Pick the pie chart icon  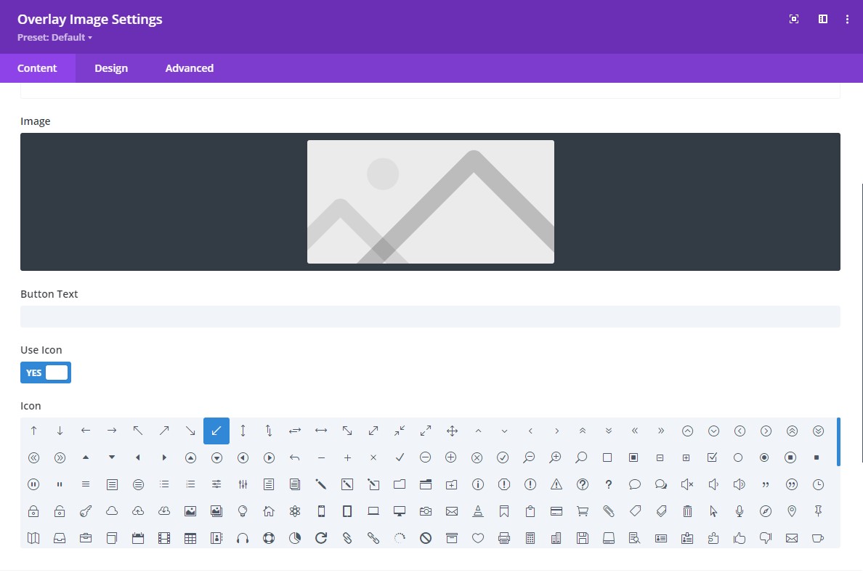(295, 538)
